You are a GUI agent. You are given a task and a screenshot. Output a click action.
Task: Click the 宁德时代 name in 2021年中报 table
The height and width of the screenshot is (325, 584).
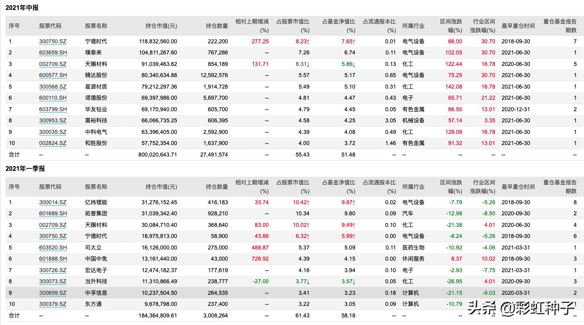(x=96, y=41)
